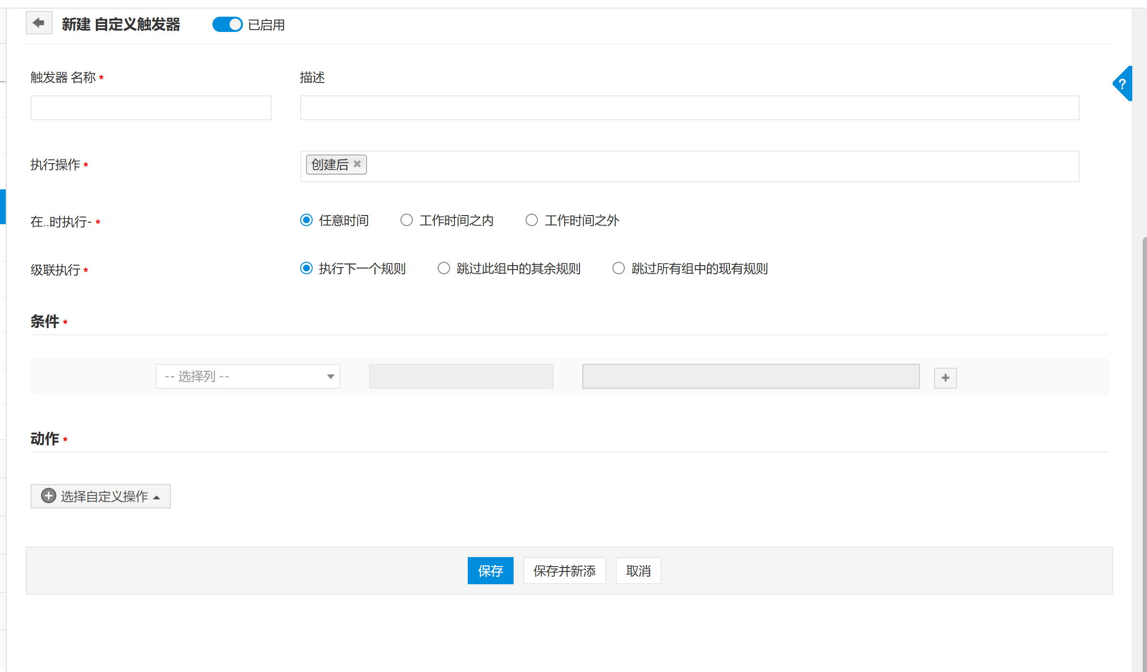Click the plus icon to add condition
Viewport: 1147px width, 672px height.
click(945, 378)
